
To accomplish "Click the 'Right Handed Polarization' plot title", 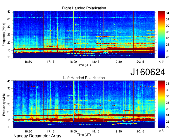I will [84, 8].
